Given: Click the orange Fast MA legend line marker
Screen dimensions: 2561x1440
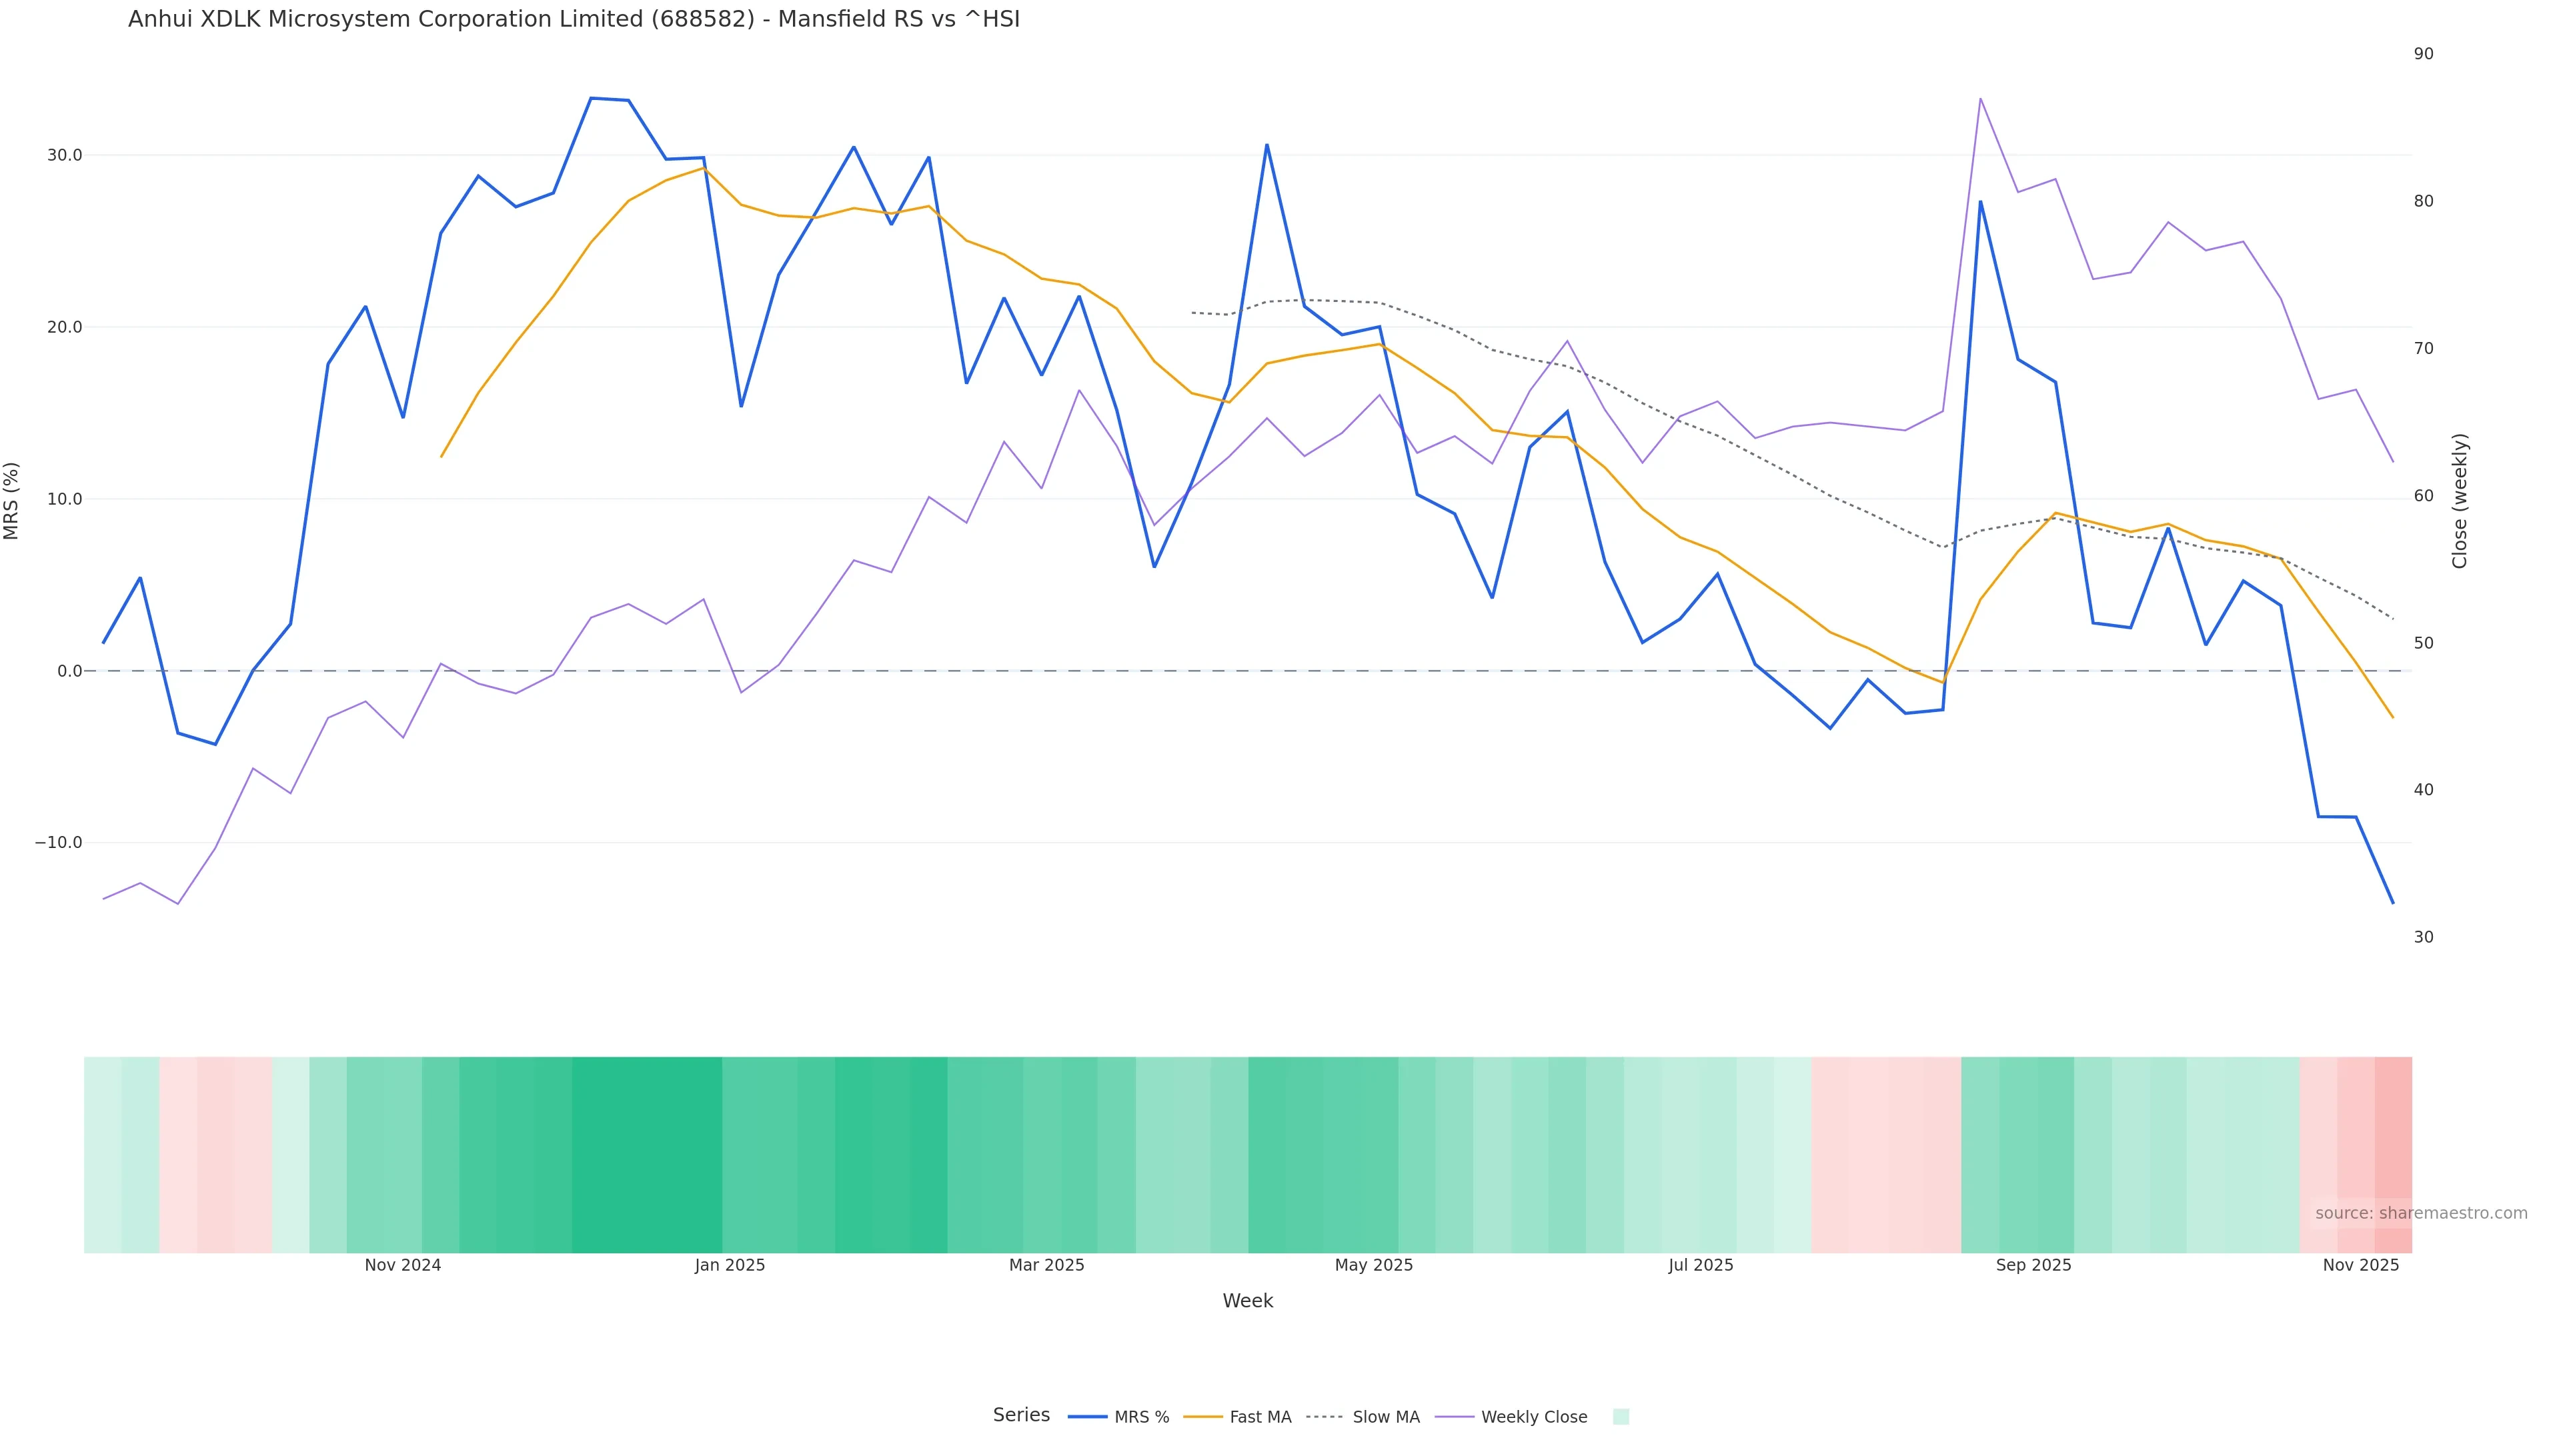Looking at the screenshot, I should (1203, 1417).
